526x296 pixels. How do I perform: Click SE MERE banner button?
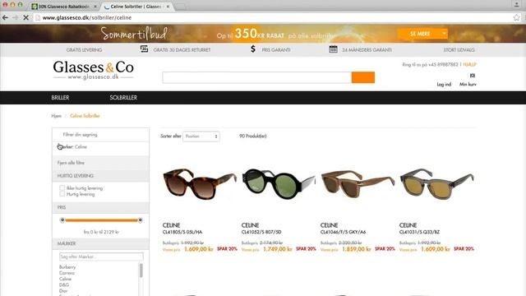pos(420,34)
